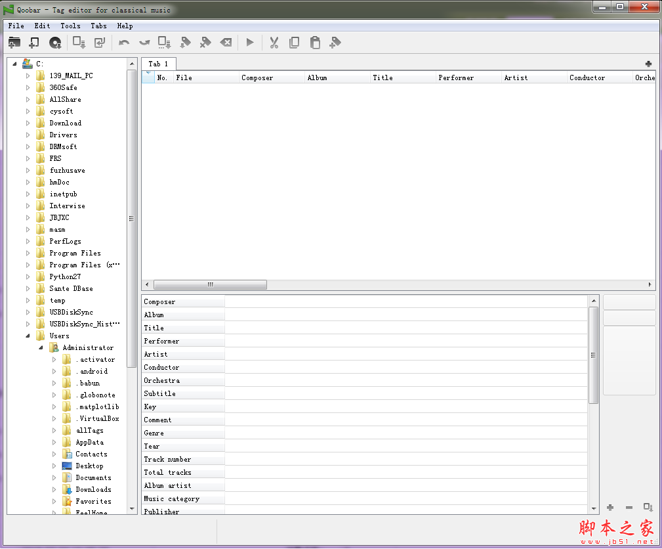
Task: Open the Tools menu
Action: point(70,26)
